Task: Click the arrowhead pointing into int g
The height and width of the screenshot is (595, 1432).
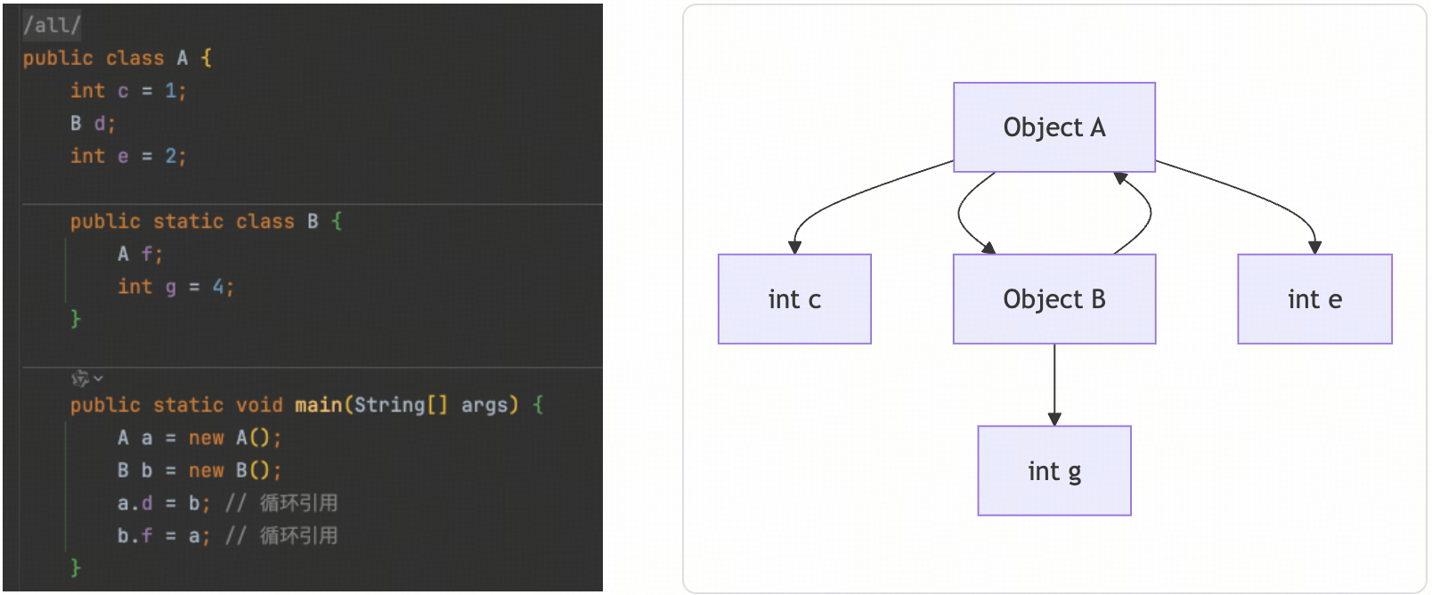Action: point(1054,420)
